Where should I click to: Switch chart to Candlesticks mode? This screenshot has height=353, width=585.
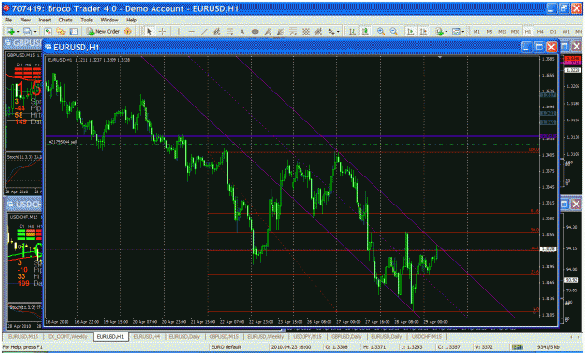point(365,32)
